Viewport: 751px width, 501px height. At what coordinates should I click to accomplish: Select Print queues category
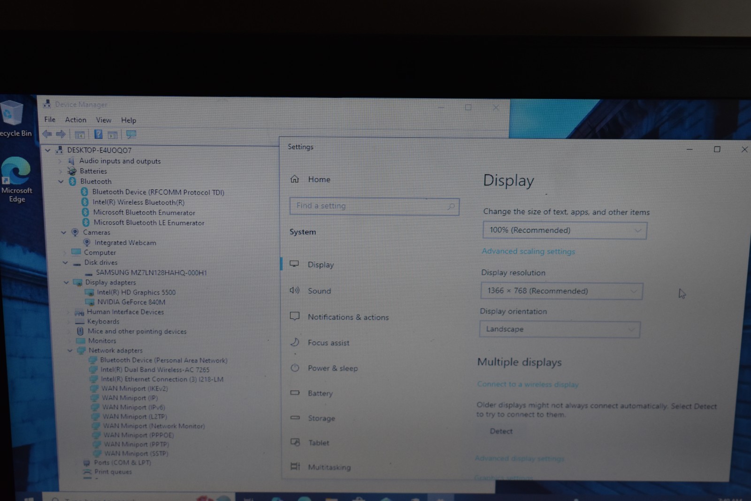click(113, 471)
